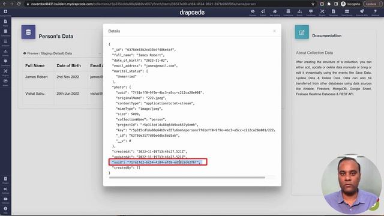
Task: Click the "createdAt" JSON line
Action: click(x=149, y=152)
